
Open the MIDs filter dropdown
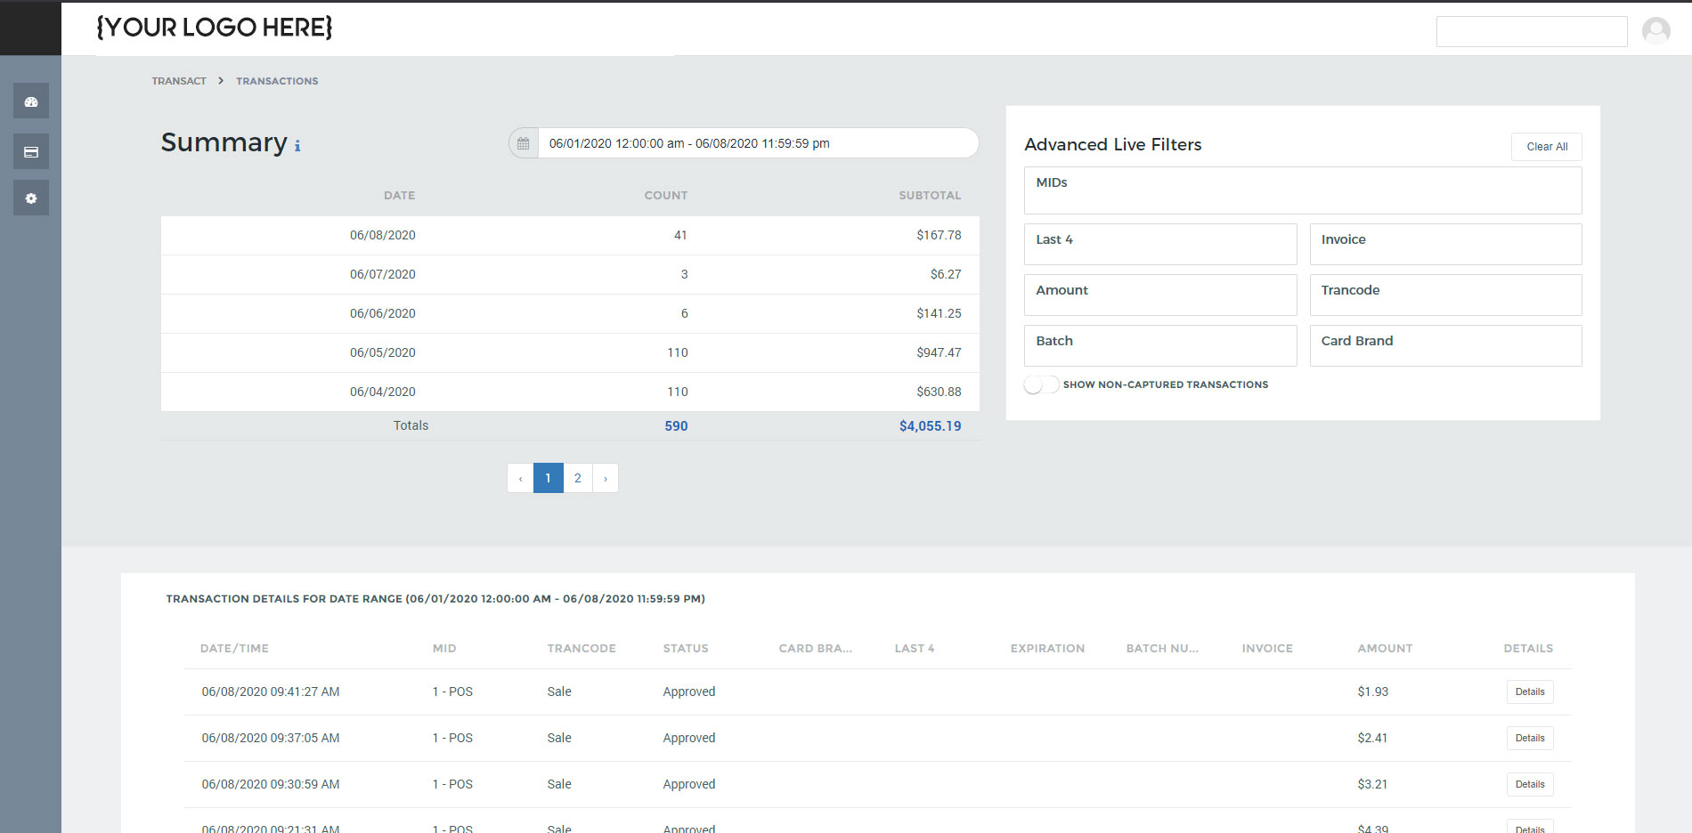click(x=1302, y=190)
